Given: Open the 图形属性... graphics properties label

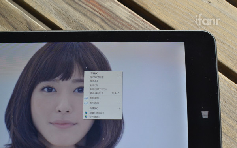Looking at the screenshot, I should [x=95, y=98].
